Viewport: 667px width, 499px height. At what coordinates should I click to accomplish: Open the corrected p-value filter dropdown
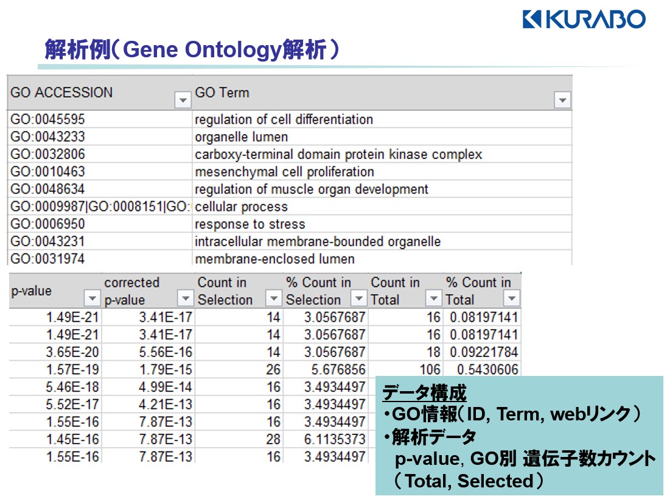pos(185,299)
